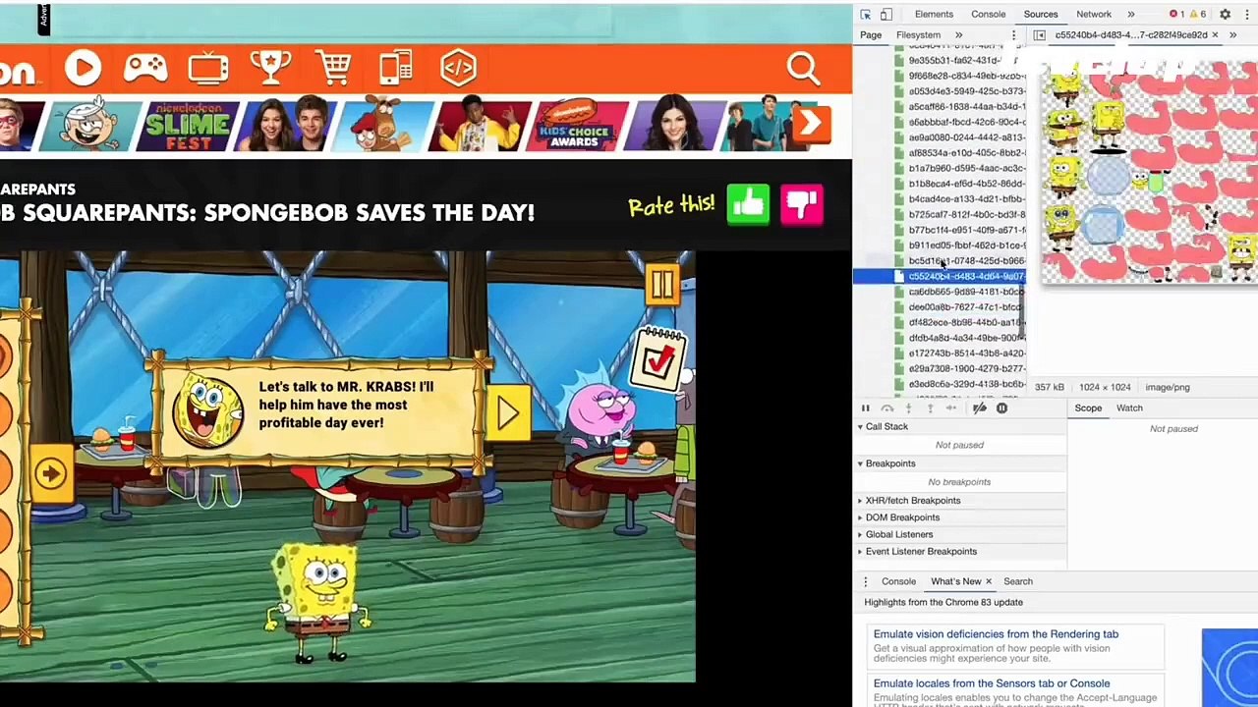Image resolution: width=1258 pixels, height=707 pixels.
Task: Select the Page navigator tab
Action: (x=871, y=35)
